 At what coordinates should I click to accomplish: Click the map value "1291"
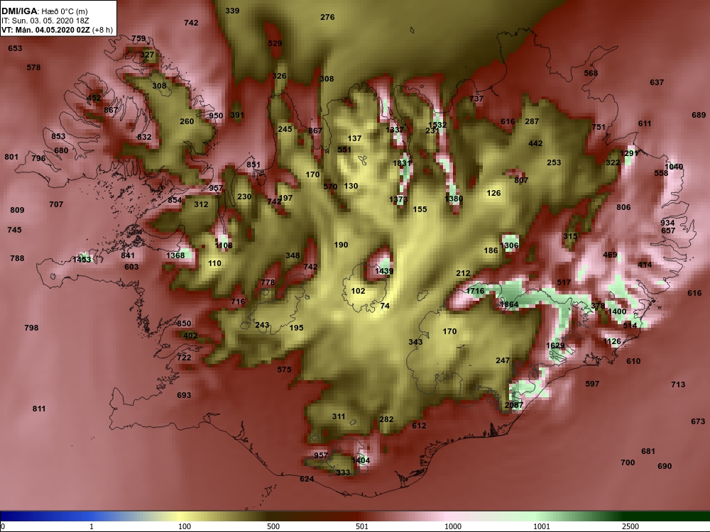(x=629, y=153)
